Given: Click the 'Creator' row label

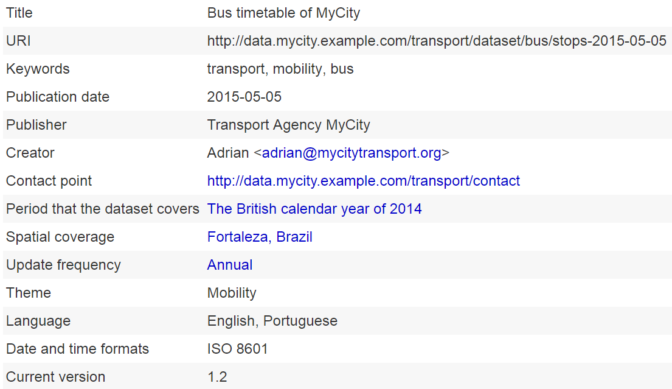Looking at the screenshot, I should [x=30, y=153].
